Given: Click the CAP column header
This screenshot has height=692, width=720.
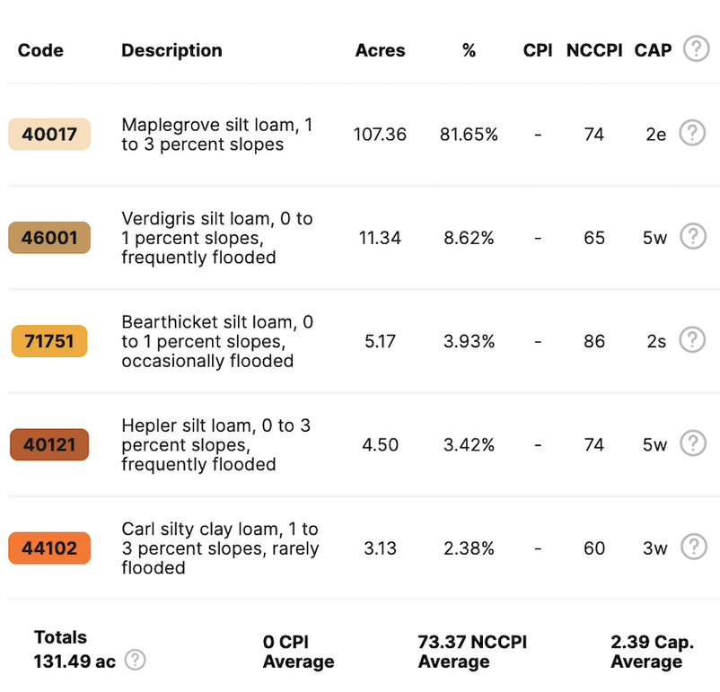Looking at the screenshot, I should pos(653,50).
